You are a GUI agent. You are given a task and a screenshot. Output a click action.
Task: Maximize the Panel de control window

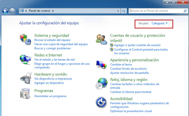tap(174, 2)
